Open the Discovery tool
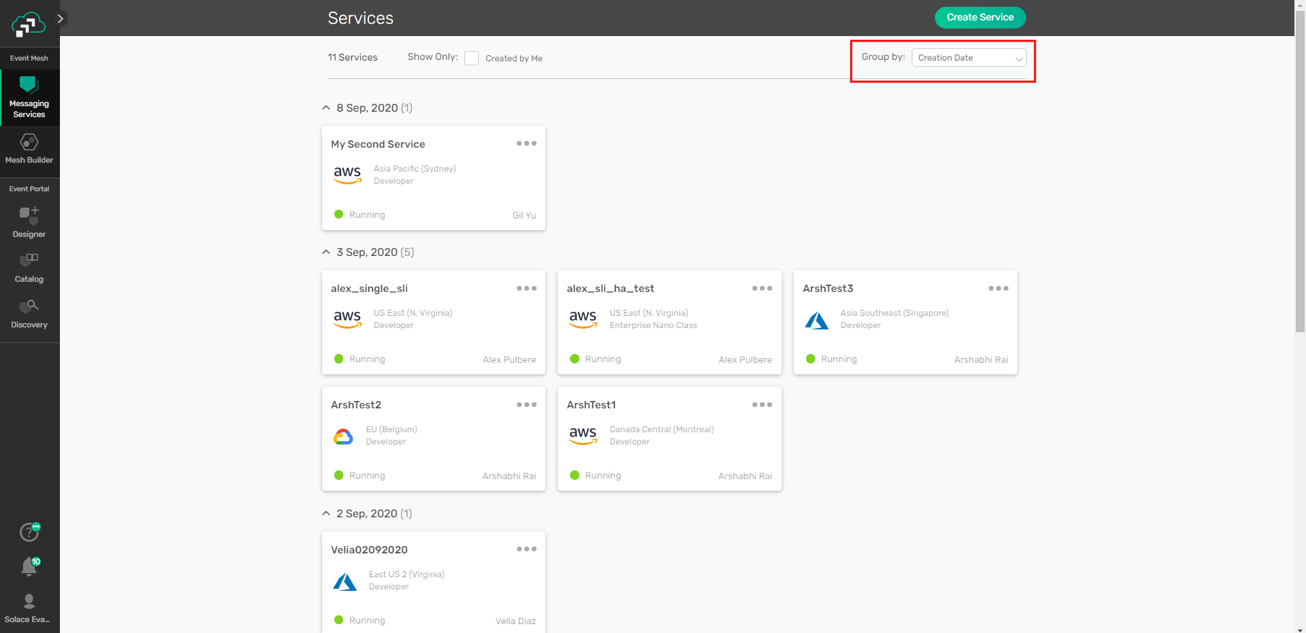The width and height of the screenshot is (1306, 633). (x=29, y=313)
